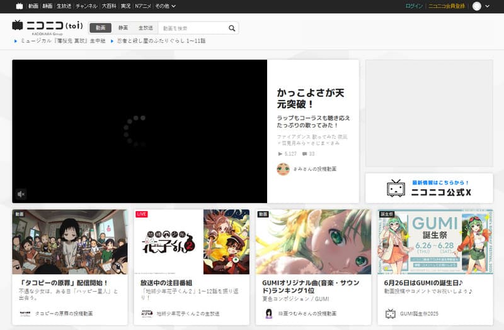Expand the その他 dropdown menu

tap(165, 6)
